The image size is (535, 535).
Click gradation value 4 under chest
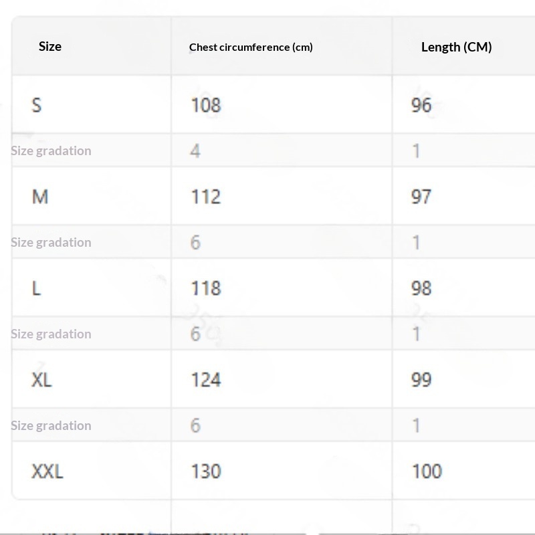pyautogui.click(x=195, y=151)
